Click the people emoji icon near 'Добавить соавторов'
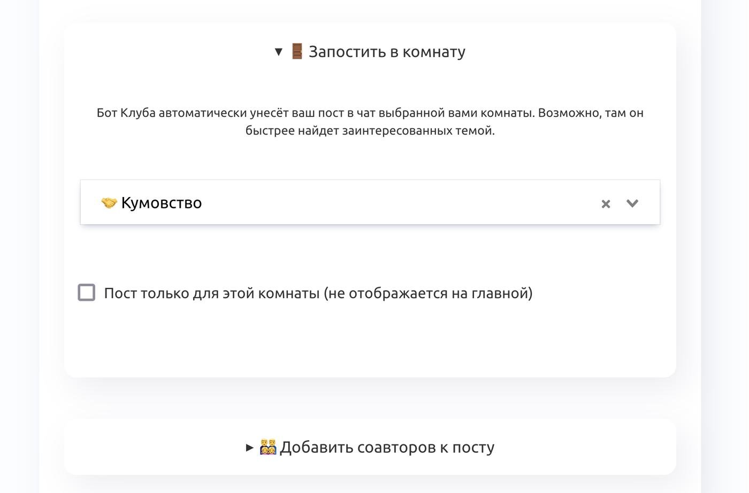 click(267, 447)
